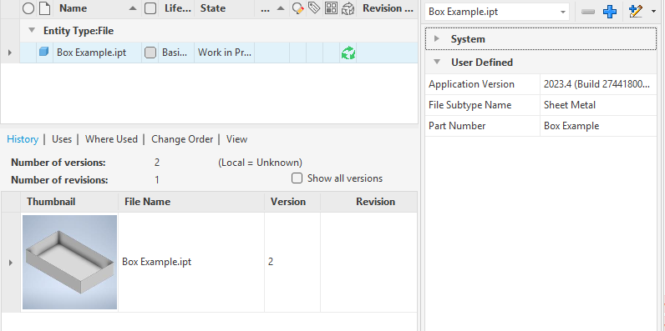The height and width of the screenshot is (331, 665).
Task: Enable Show all versions checkbox
Action: [x=297, y=178]
